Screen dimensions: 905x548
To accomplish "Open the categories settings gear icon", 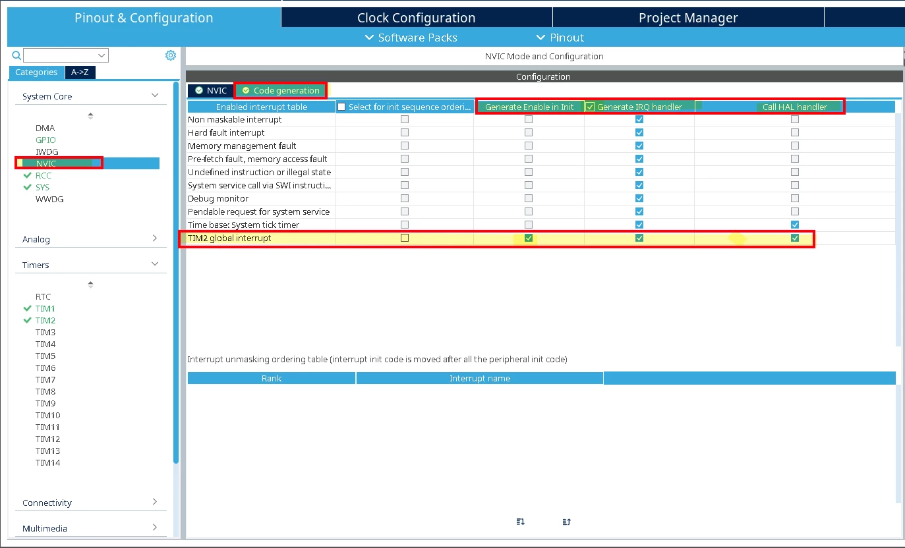I will 171,55.
